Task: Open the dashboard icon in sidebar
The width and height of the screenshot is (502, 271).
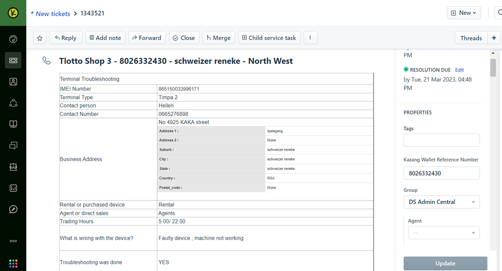Action: pos(13,39)
